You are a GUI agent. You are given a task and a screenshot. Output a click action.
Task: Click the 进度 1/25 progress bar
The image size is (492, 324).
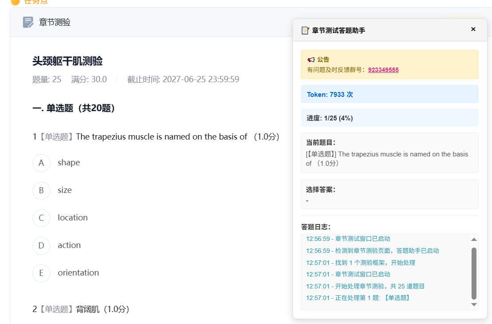tap(389, 118)
